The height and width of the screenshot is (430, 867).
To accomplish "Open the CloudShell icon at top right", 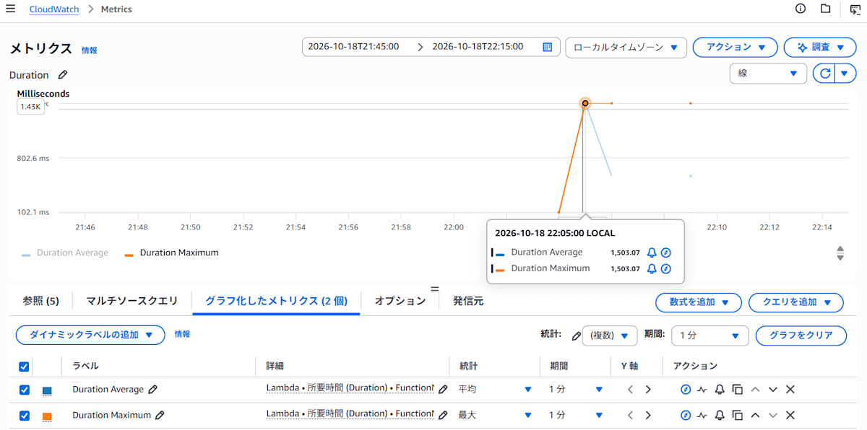I will point(855,9).
